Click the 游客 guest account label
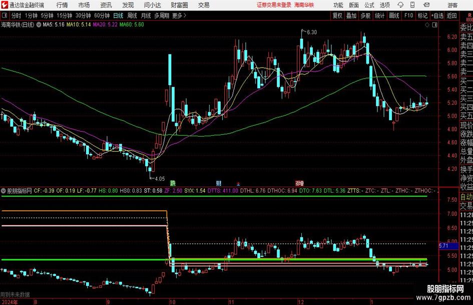The width and height of the screenshot is (473, 305). click(452, 5)
